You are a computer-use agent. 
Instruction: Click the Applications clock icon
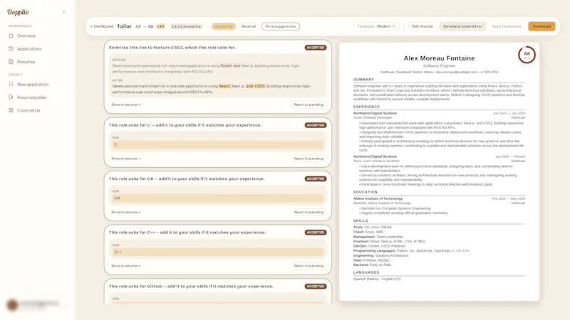pos(11,48)
